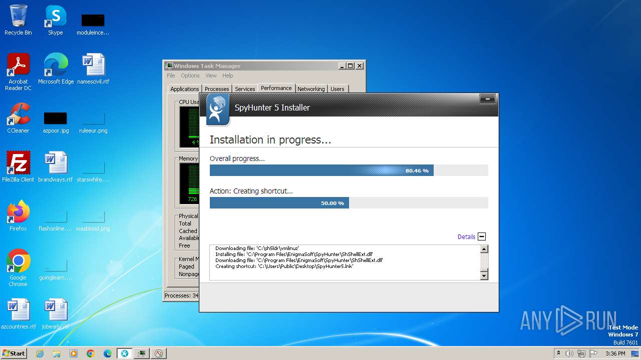641x360 pixels.
Task: Open Task Manager Options menu
Action: [190, 75]
